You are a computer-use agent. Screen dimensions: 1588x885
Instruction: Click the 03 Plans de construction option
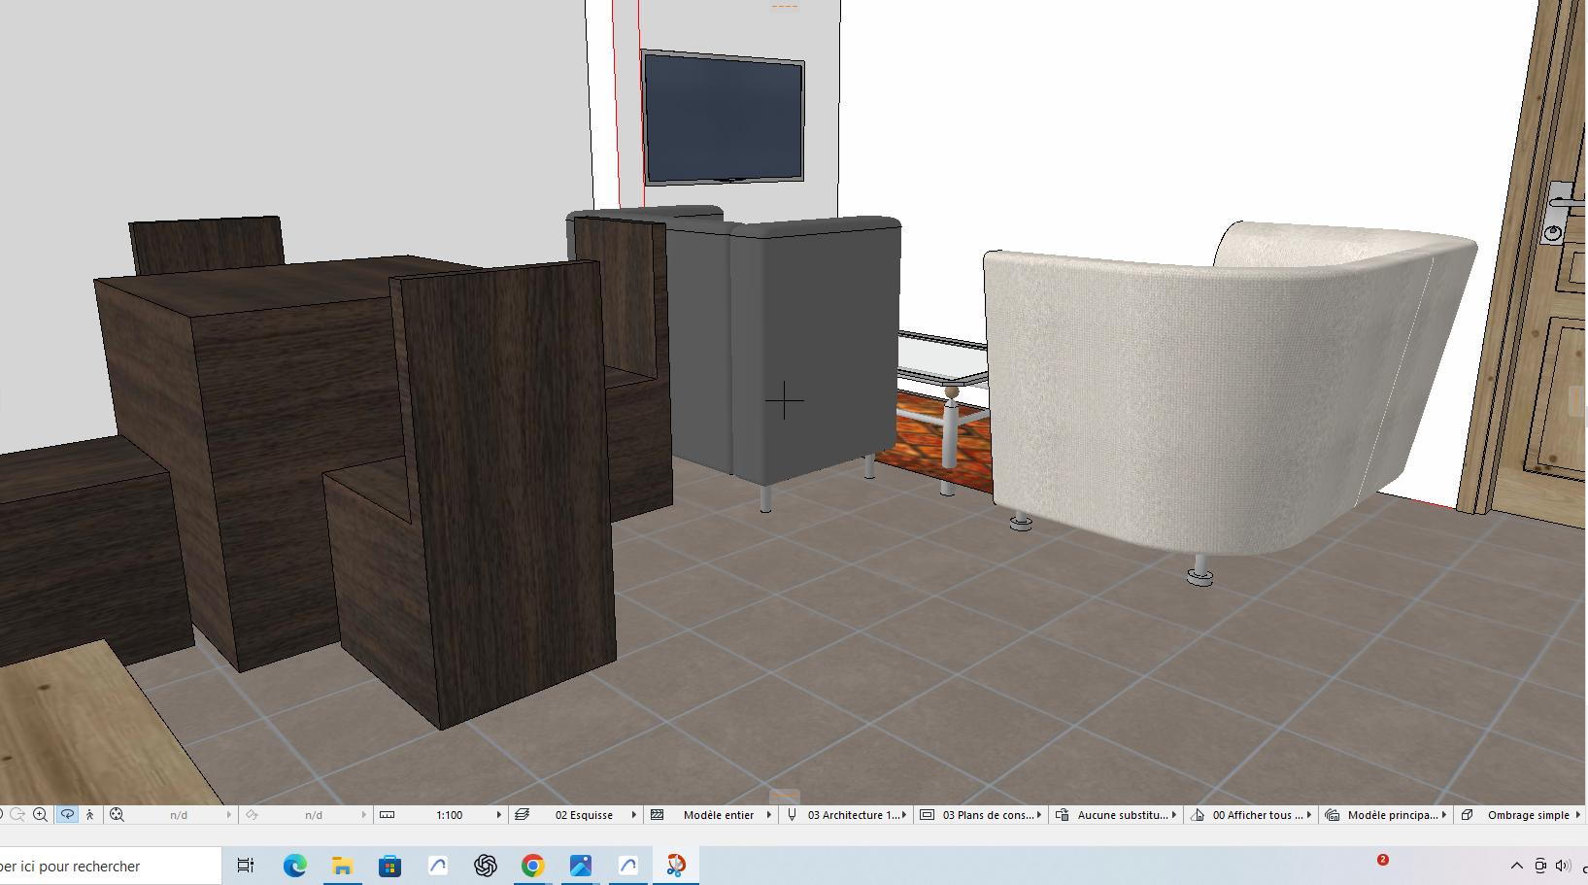coord(988,815)
